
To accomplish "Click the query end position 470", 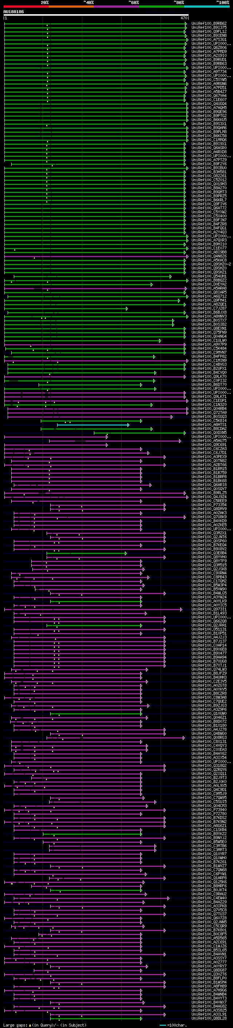I will click(x=184, y=18).
